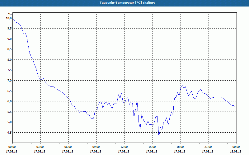Click the 9,0 y-axis label
249x155 pixels.
[x=10, y=39]
